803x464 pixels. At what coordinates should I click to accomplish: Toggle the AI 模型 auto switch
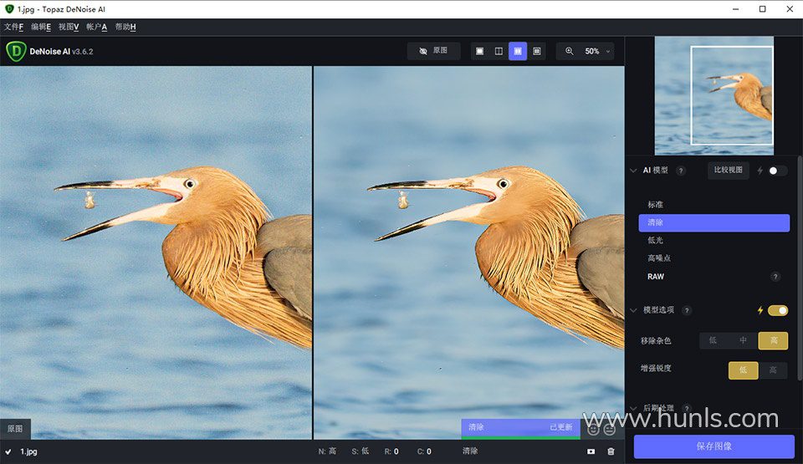pyautogui.click(x=777, y=171)
